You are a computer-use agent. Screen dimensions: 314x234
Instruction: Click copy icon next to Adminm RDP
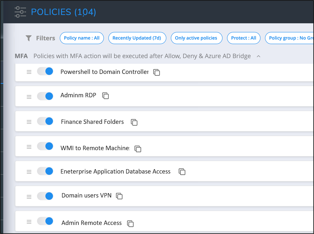105,96
